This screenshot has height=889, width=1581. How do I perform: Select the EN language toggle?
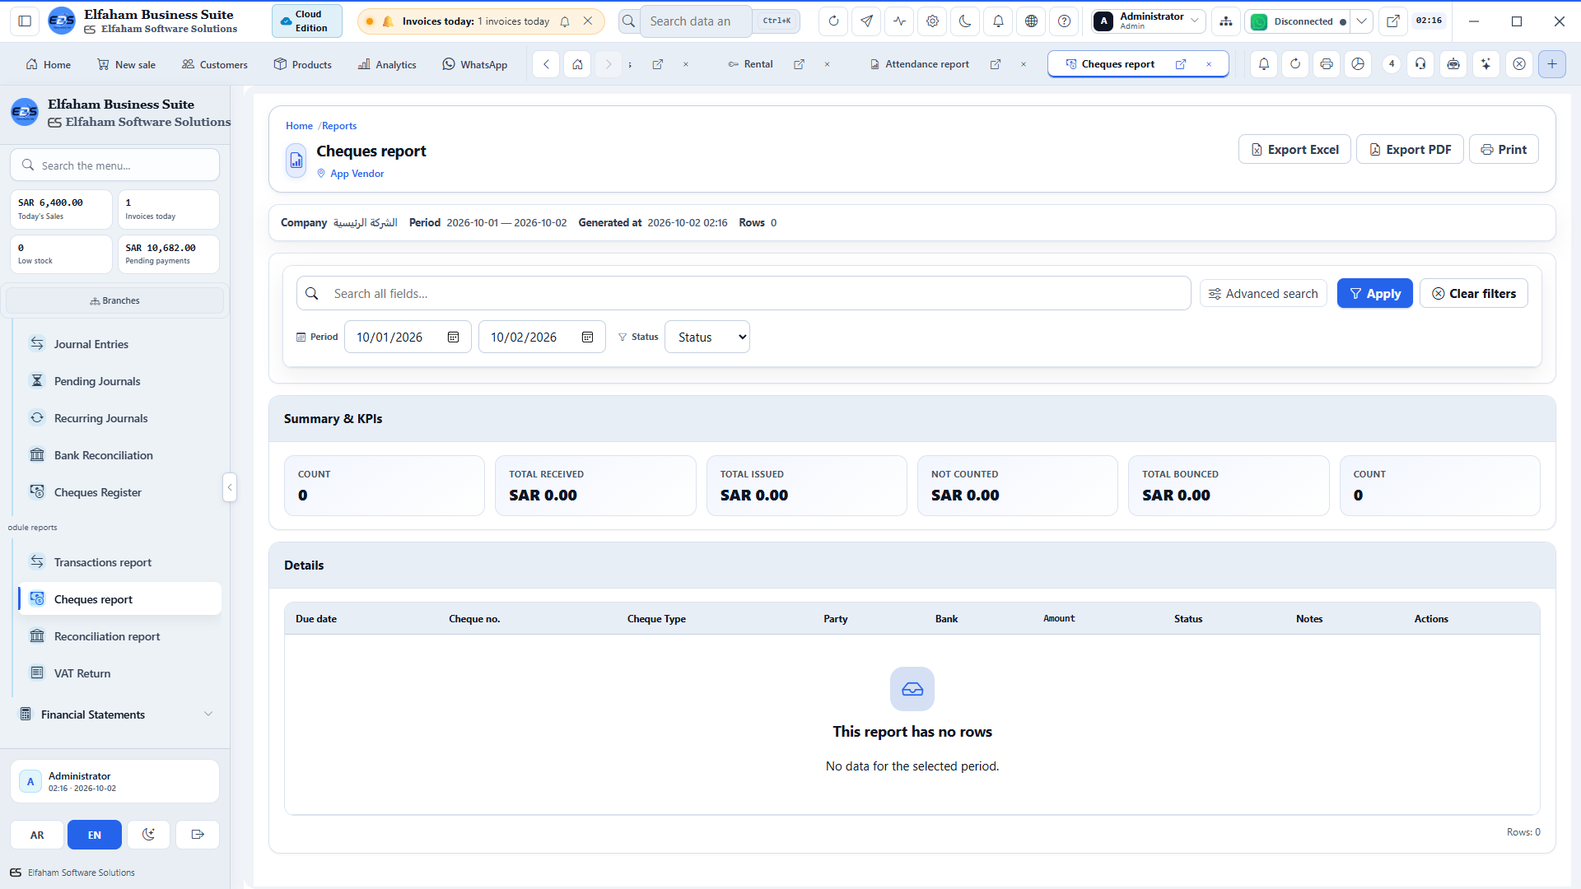click(x=95, y=835)
